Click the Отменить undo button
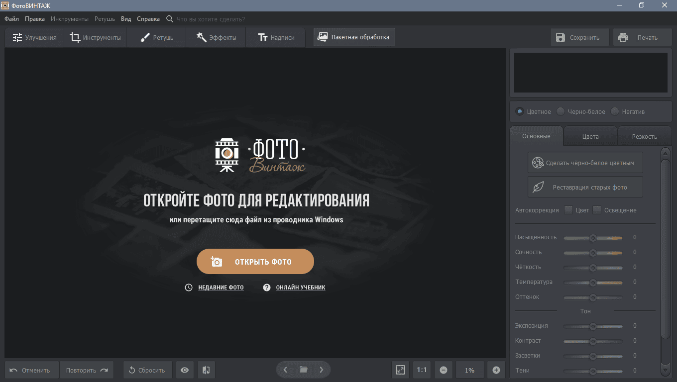 (x=32, y=370)
